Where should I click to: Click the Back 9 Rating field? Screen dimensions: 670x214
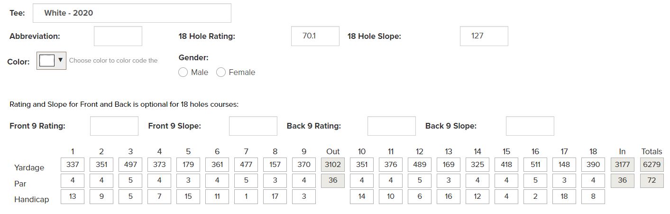(x=391, y=126)
